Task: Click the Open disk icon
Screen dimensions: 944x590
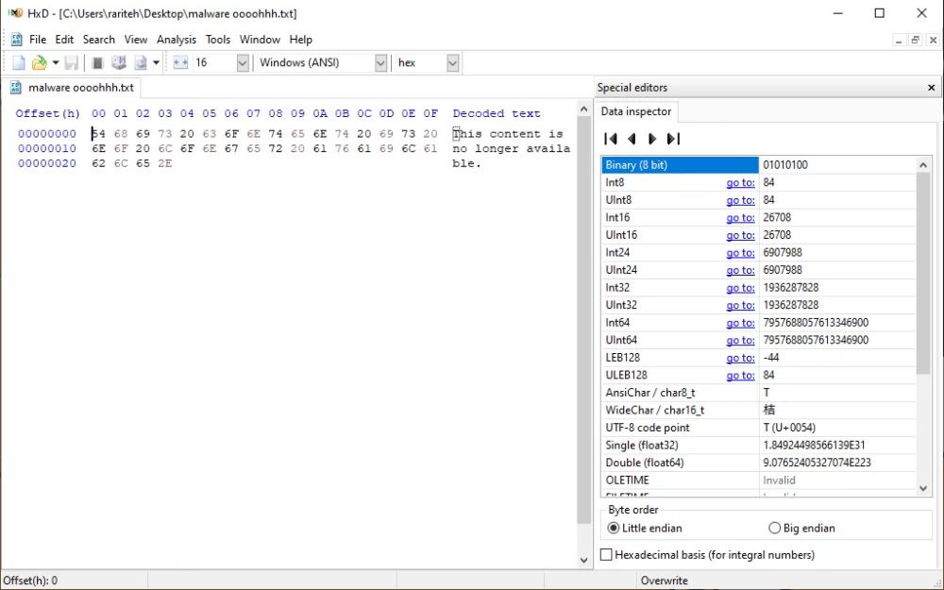Action: (x=119, y=62)
